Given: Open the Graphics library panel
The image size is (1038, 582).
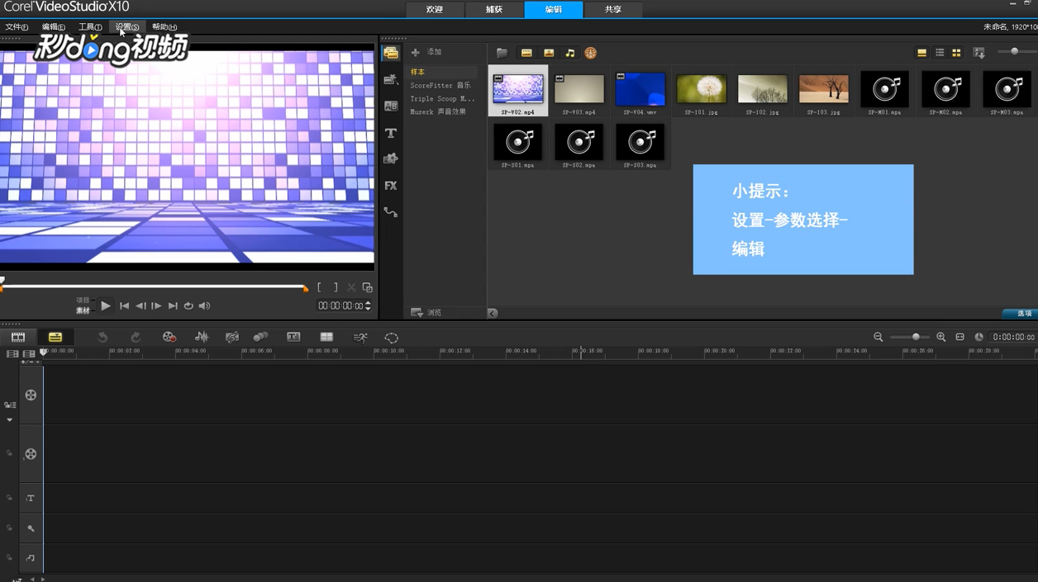Looking at the screenshot, I should (x=391, y=159).
